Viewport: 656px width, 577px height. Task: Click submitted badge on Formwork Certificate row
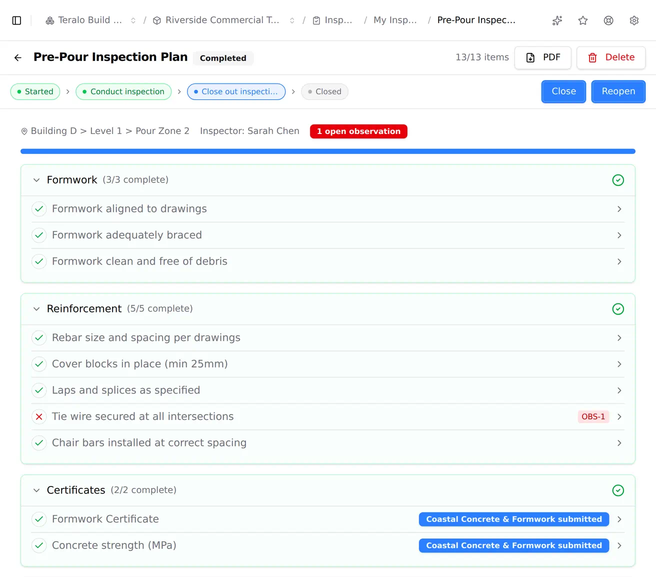[x=514, y=519]
